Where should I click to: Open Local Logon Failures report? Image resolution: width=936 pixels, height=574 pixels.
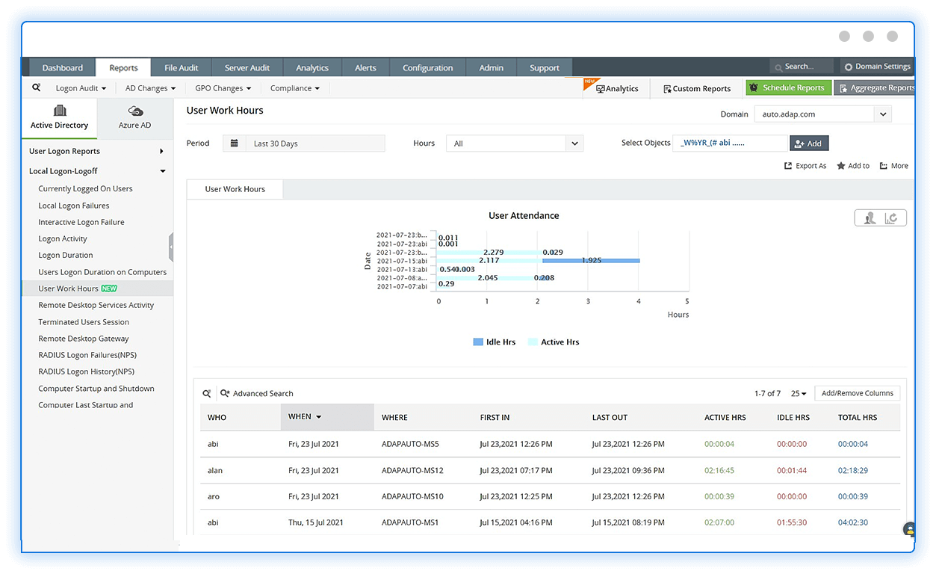74,206
